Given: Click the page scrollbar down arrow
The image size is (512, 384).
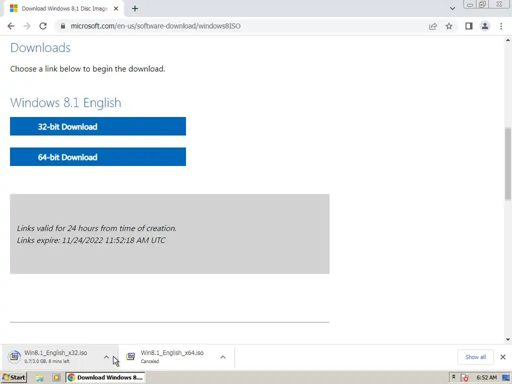Looking at the screenshot, I should point(508,339).
